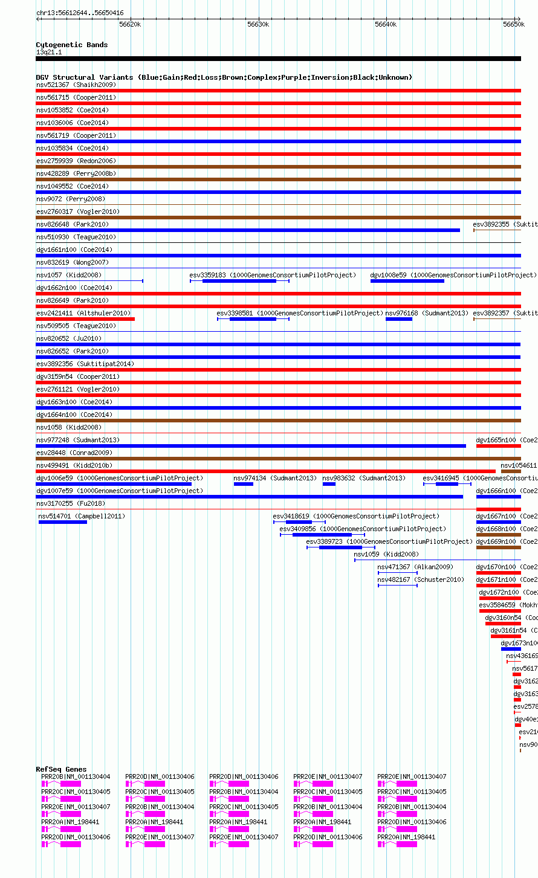The width and height of the screenshot is (538, 878).
Task: Select dgv1007e59 1000GenomesConsortiumPilotProject variant
Action: click(x=120, y=491)
